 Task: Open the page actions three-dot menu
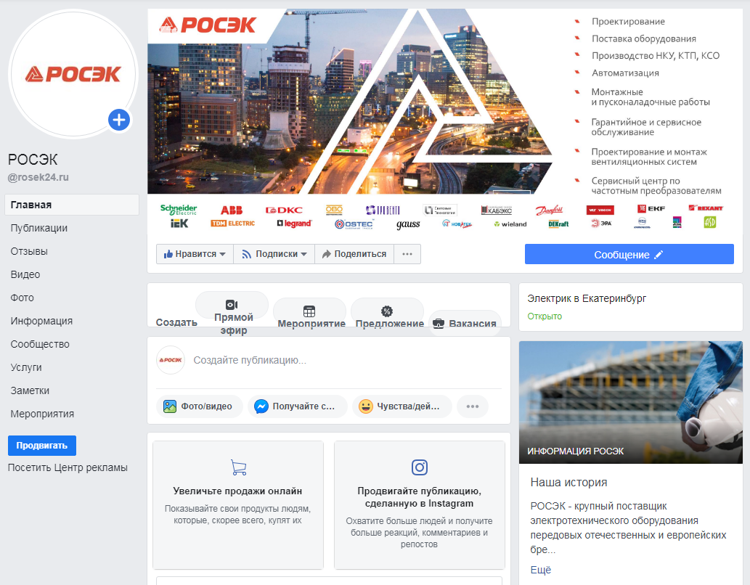(407, 254)
